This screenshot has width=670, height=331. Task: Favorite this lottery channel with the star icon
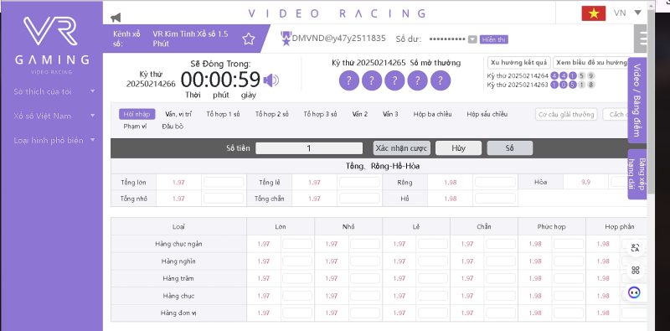pos(248,39)
